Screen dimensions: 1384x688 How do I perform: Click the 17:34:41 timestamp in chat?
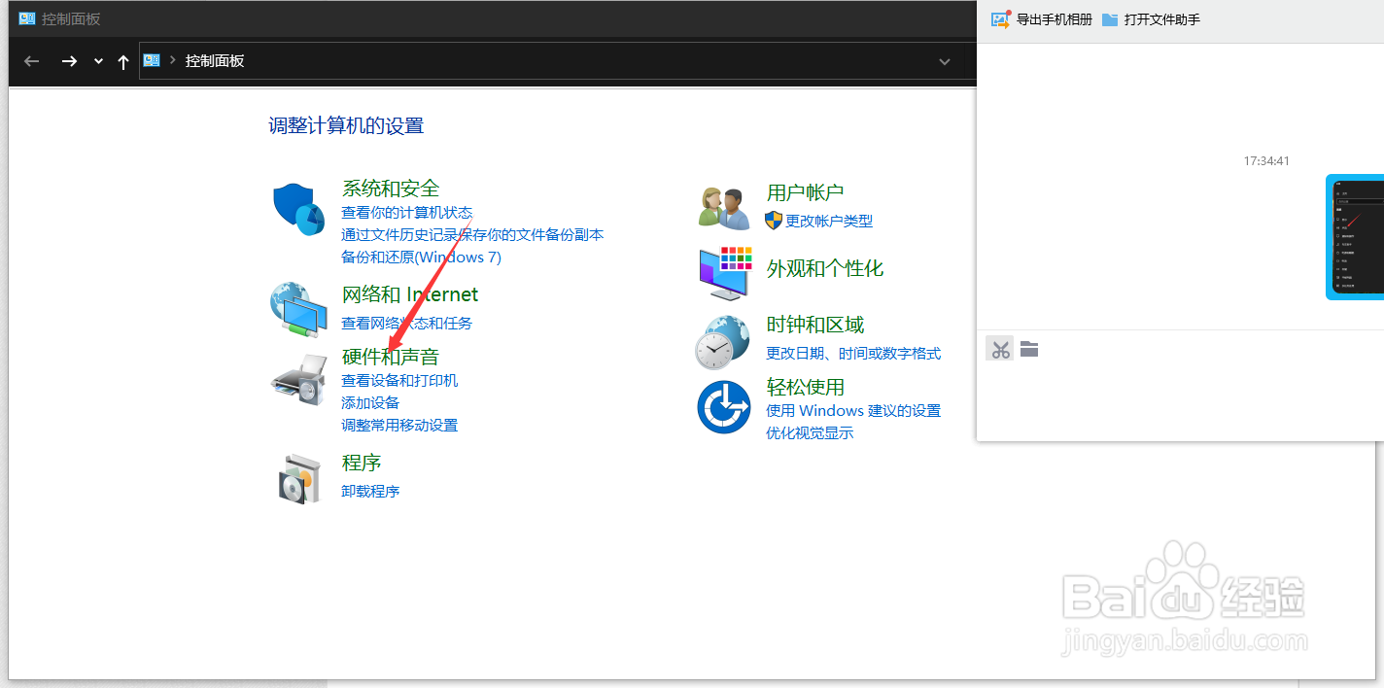pos(1266,161)
